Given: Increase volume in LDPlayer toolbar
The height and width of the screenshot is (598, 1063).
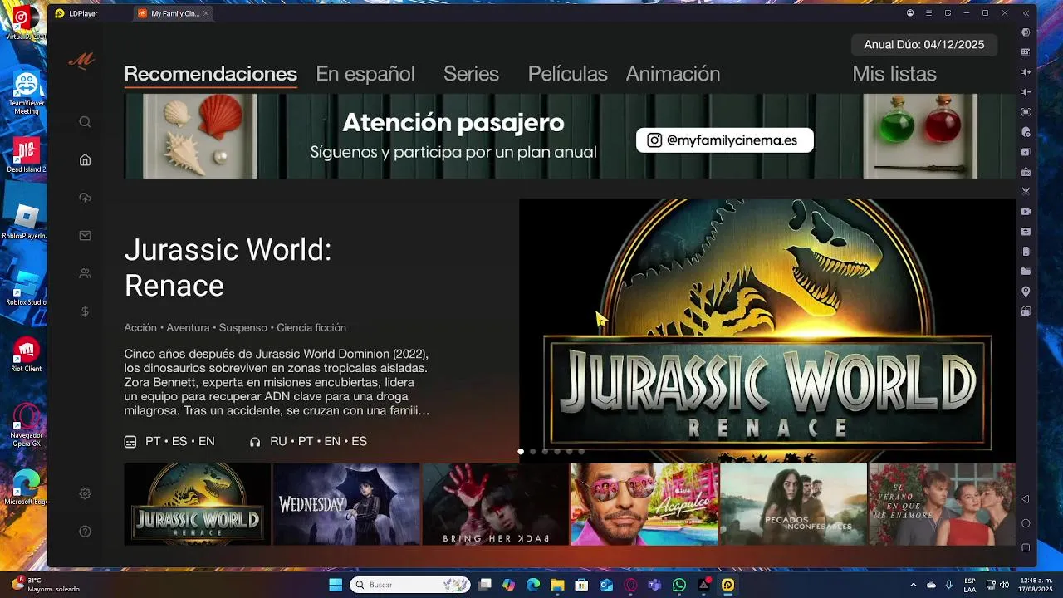Looking at the screenshot, I should point(1026,72).
